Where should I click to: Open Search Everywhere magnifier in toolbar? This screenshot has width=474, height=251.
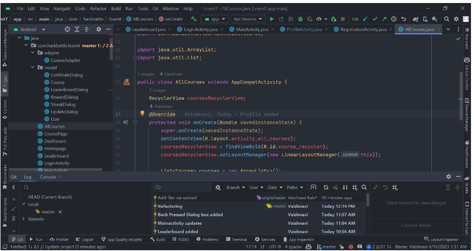(x=446, y=19)
